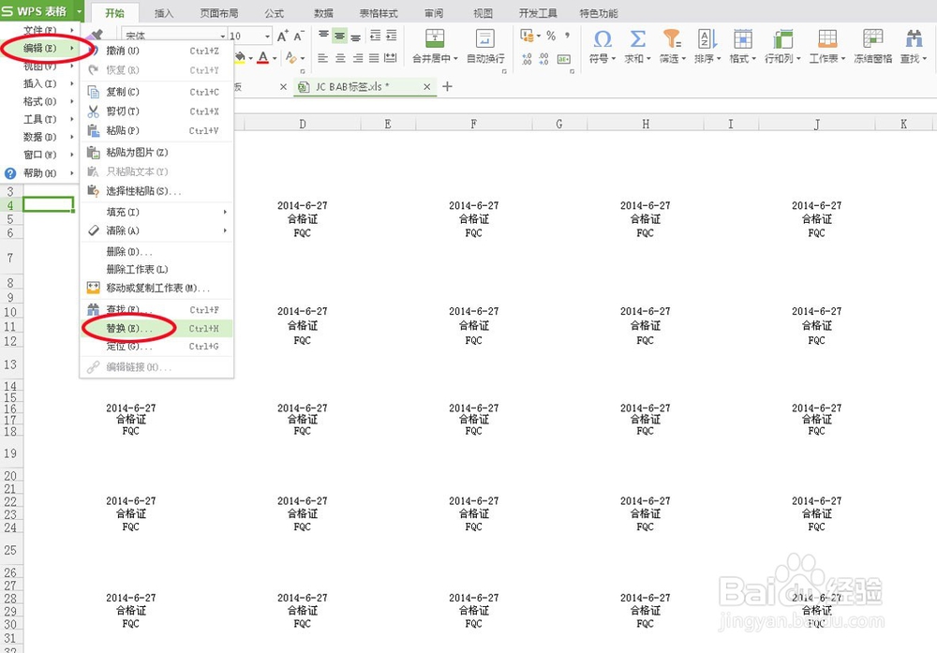Open the 审阅 (Review) ribbon tab

434,12
